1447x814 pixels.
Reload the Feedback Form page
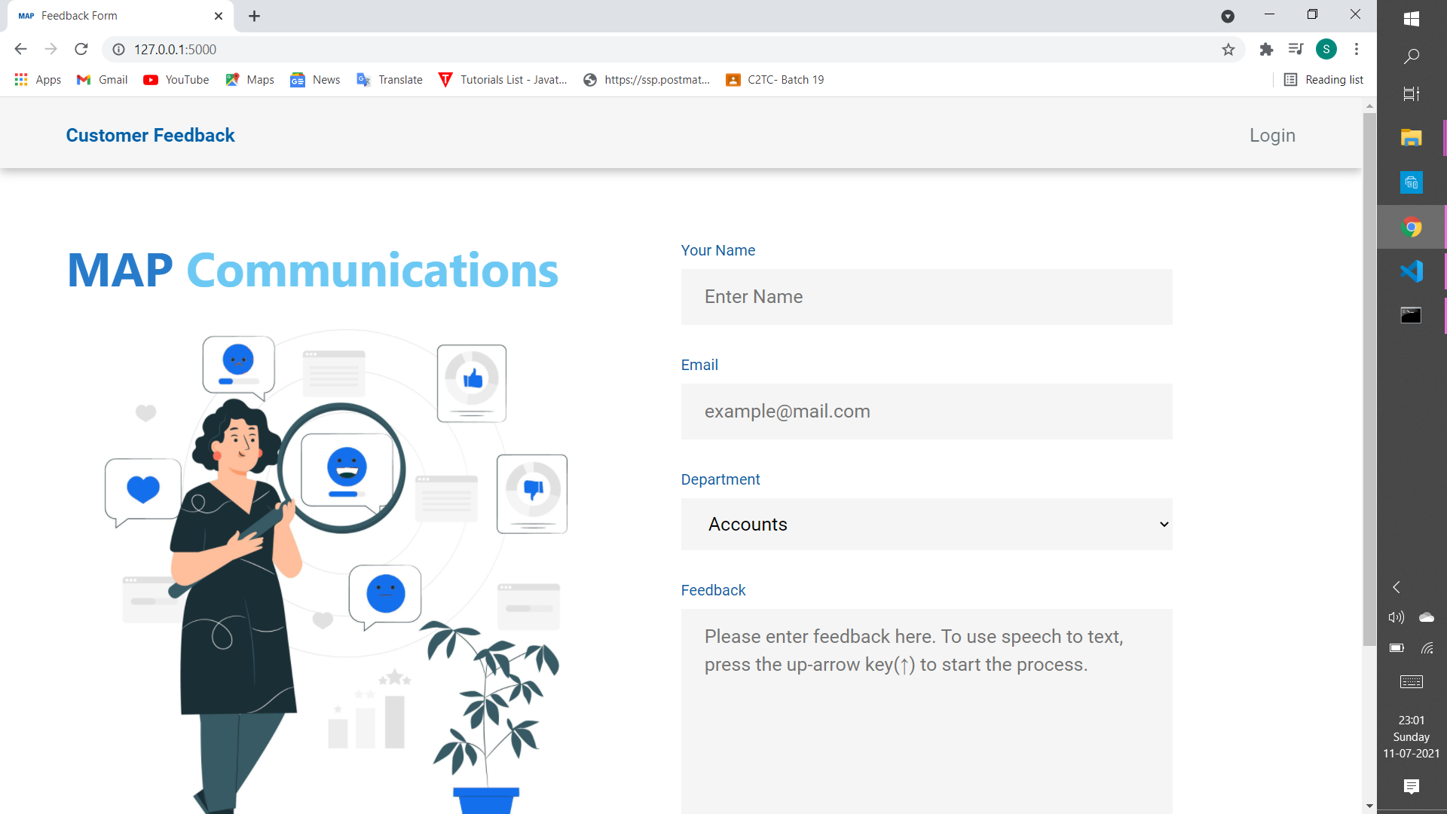pos(81,49)
